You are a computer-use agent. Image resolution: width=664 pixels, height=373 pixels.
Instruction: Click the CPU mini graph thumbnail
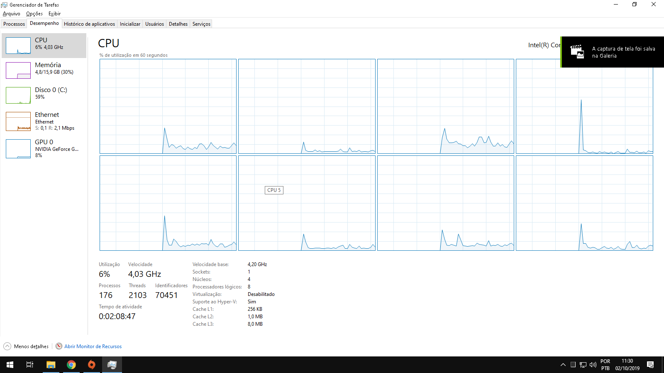coord(18,46)
